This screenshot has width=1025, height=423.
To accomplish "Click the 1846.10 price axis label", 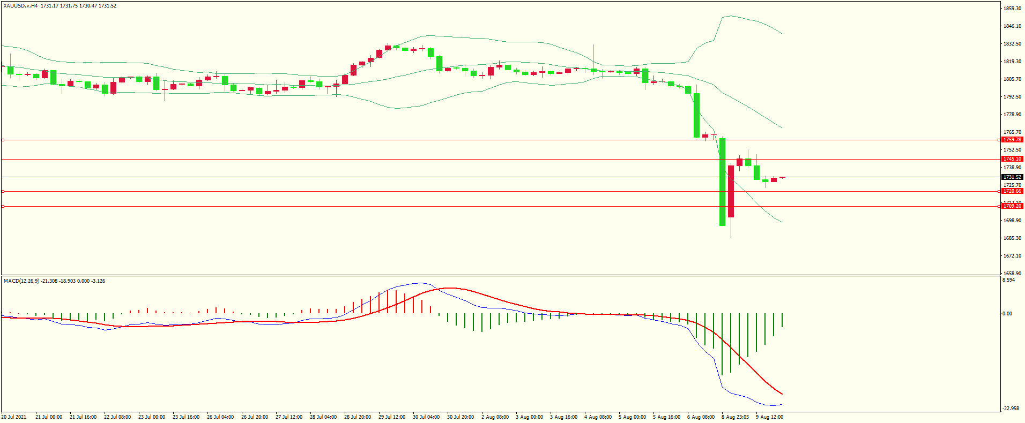I will click(x=1012, y=26).
